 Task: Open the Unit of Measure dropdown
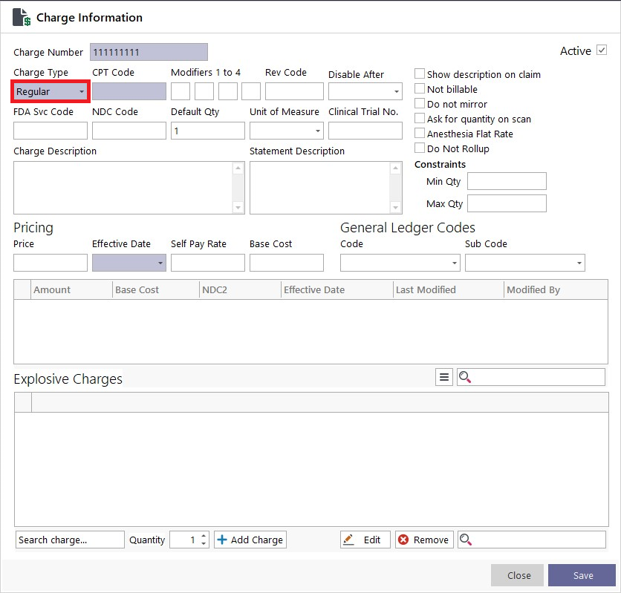[318, 131]
